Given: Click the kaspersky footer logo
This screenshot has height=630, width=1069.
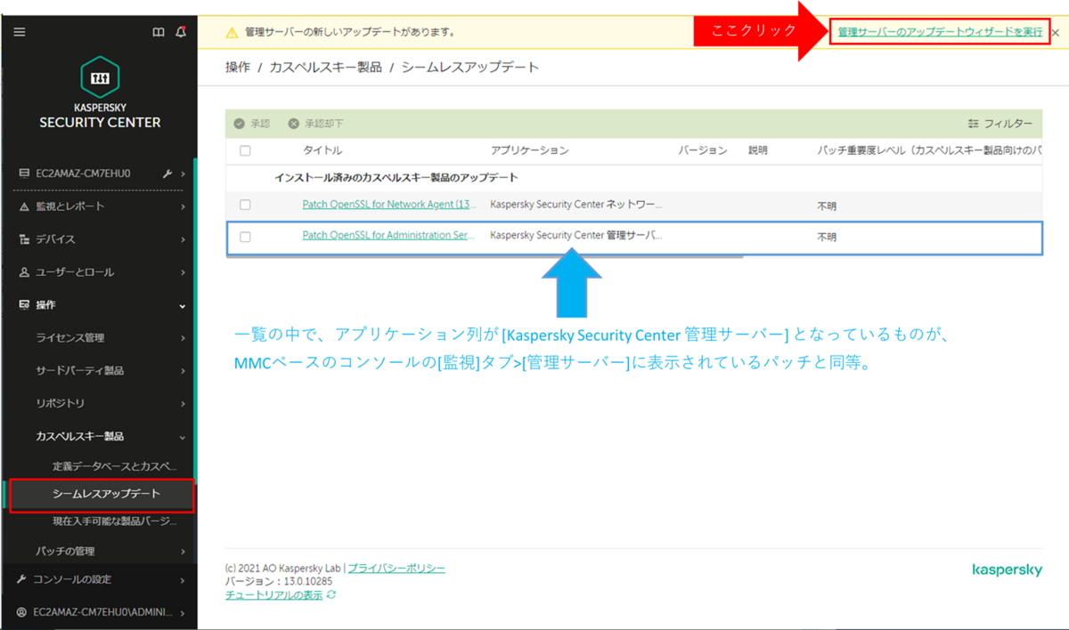Looking at the screenshot, I should [x=1007, y=569].
